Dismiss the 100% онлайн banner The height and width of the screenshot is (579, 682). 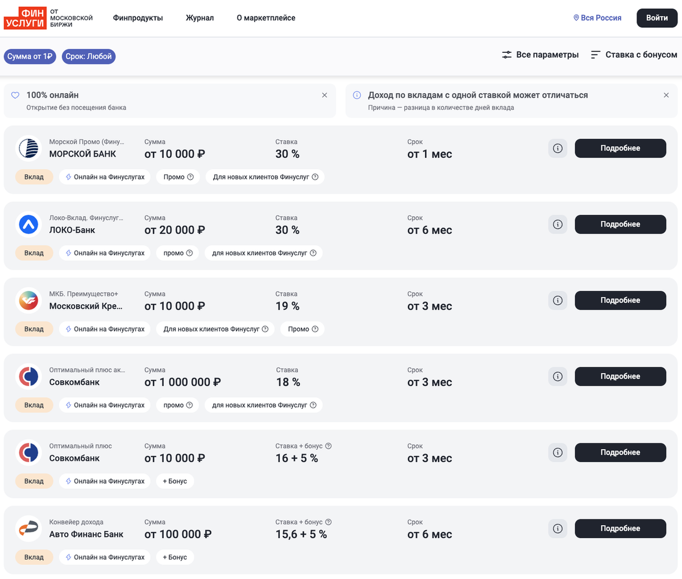(x=325, y=95)
